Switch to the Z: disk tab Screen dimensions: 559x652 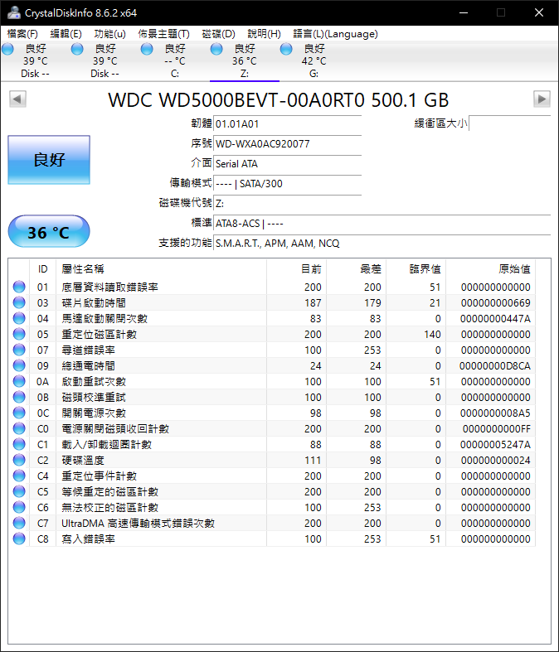coord(245,60)
